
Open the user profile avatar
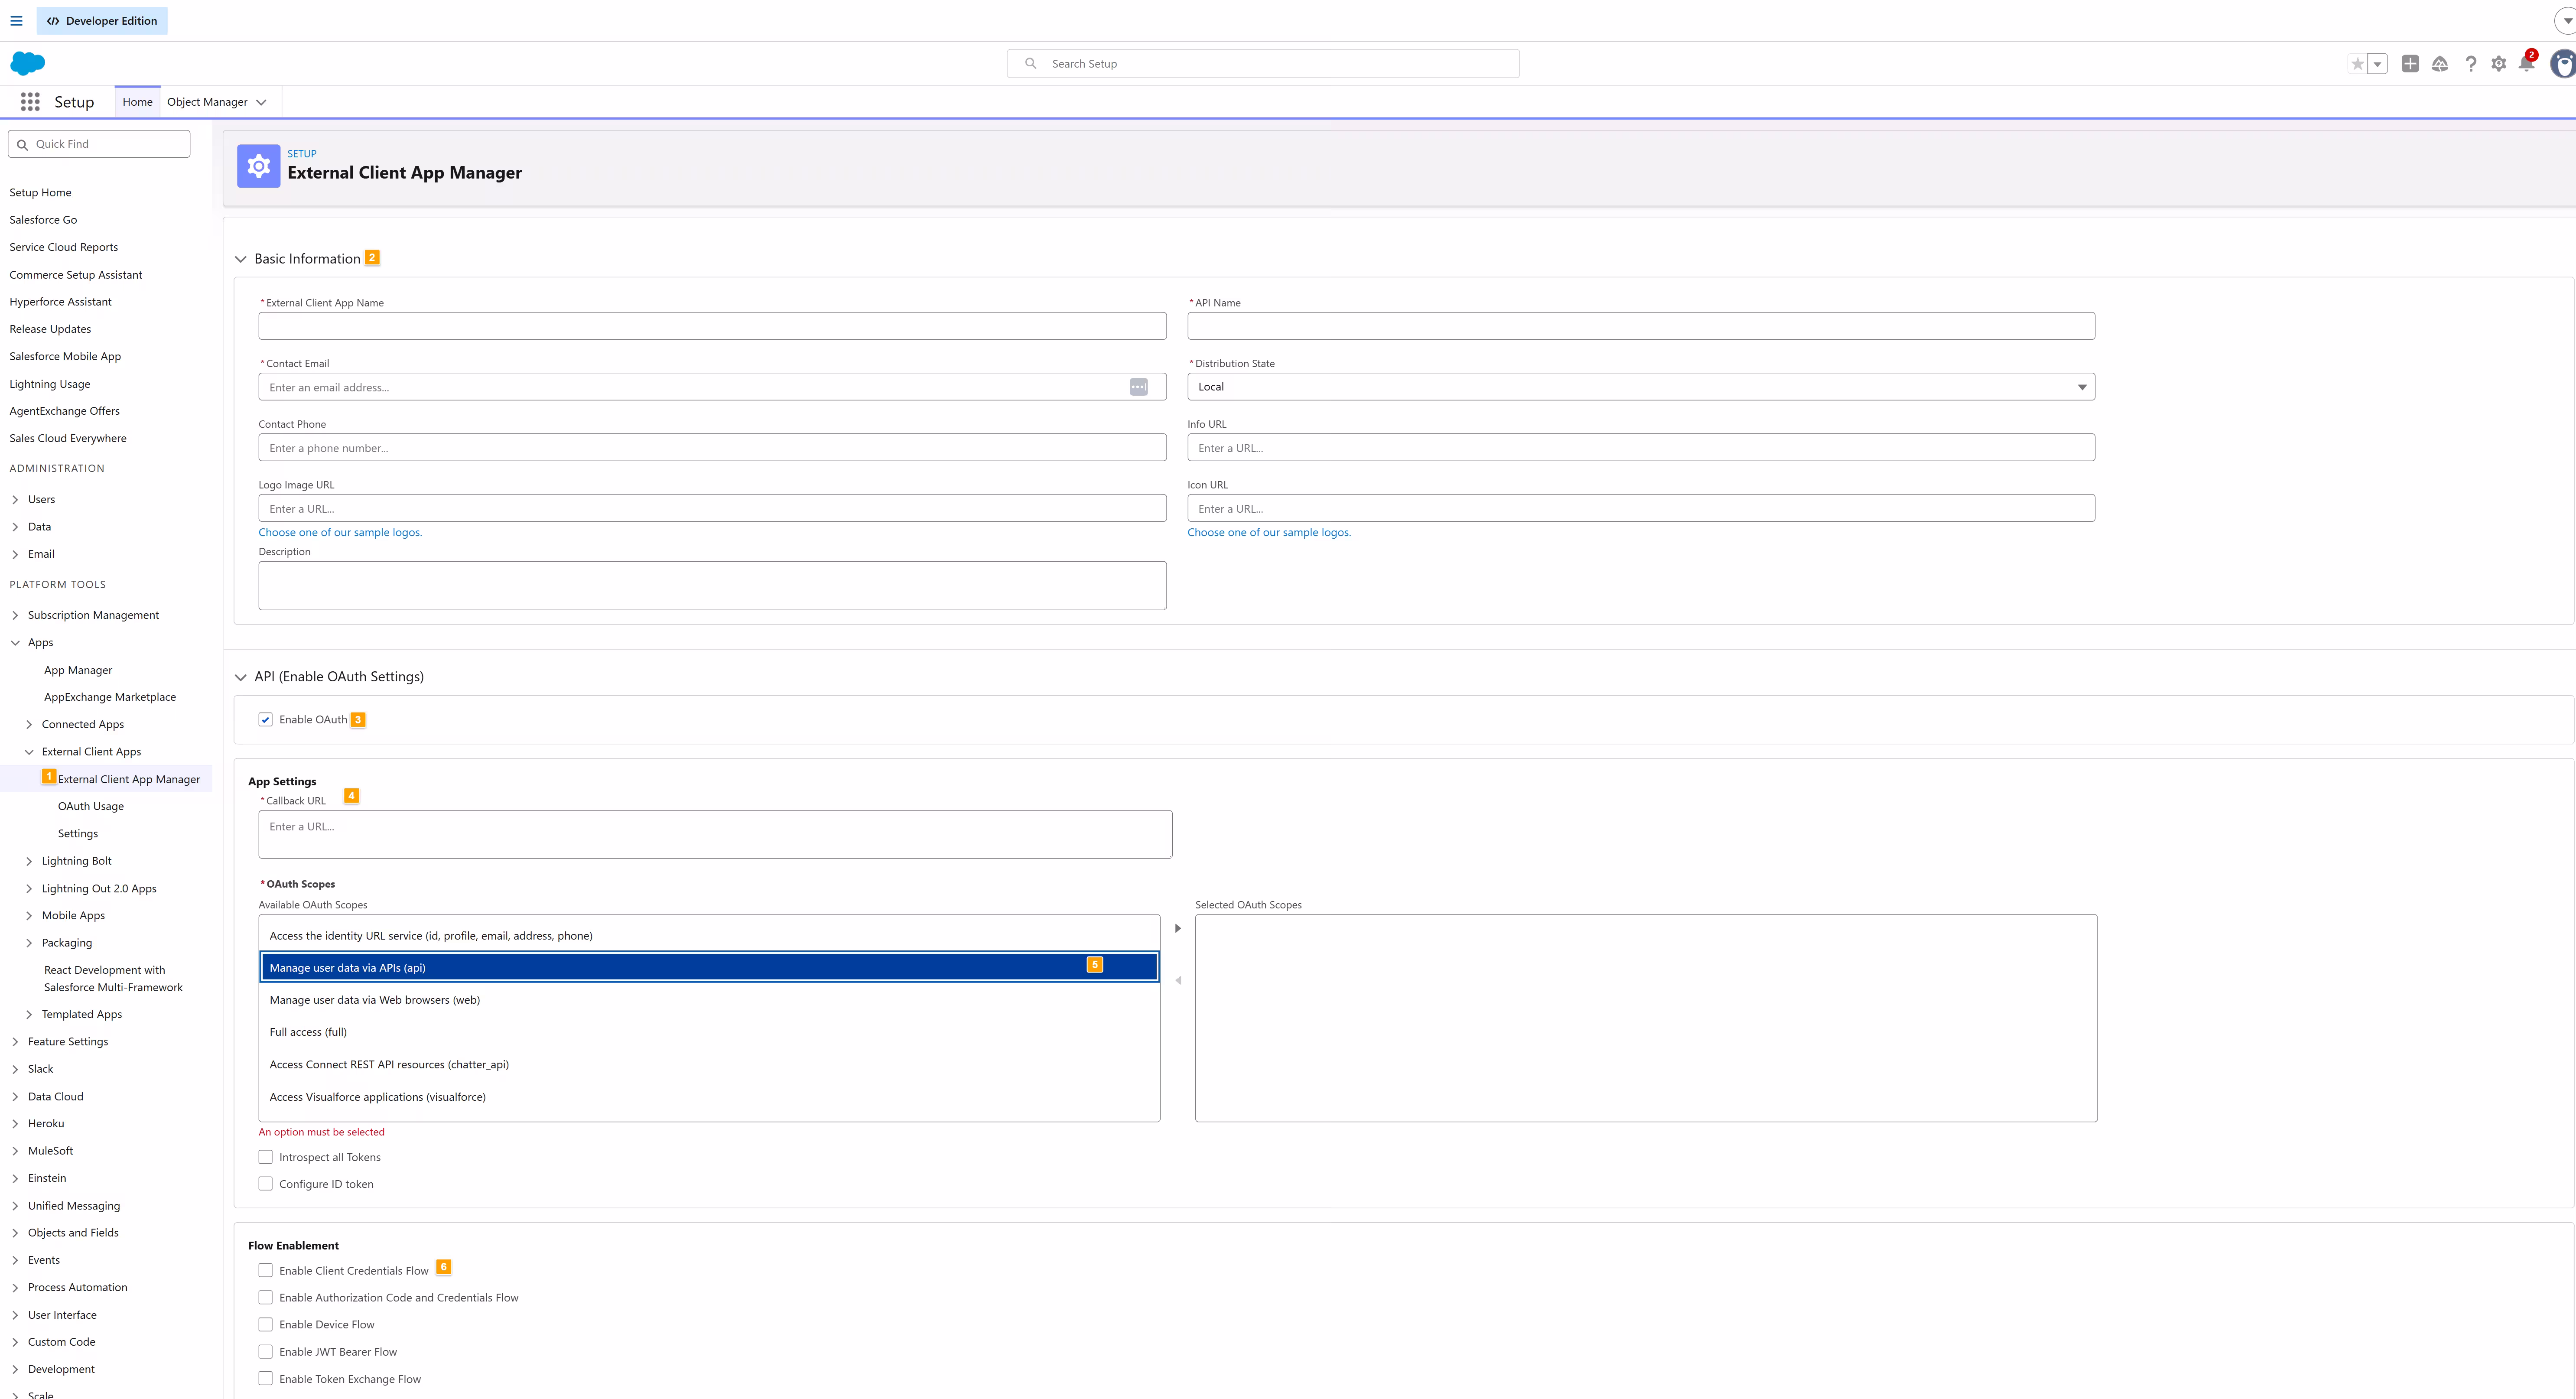coord(2563,64)
